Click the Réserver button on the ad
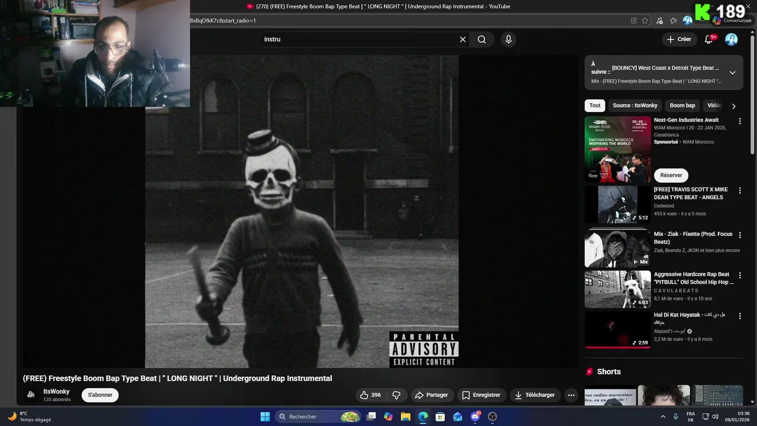The image size is (757, 426). (x=671, y=175)
